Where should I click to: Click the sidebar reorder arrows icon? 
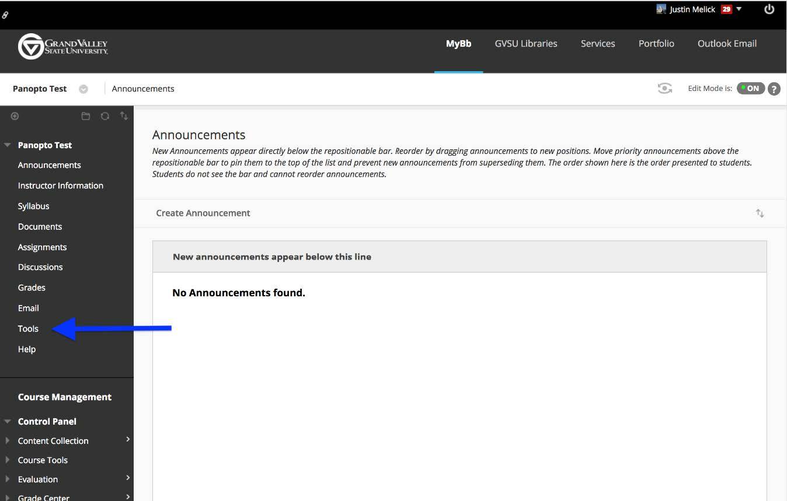[124, 116]
